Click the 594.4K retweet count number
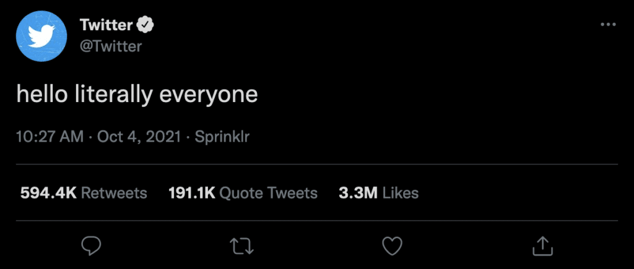The image size is (634, 269). 48,193
